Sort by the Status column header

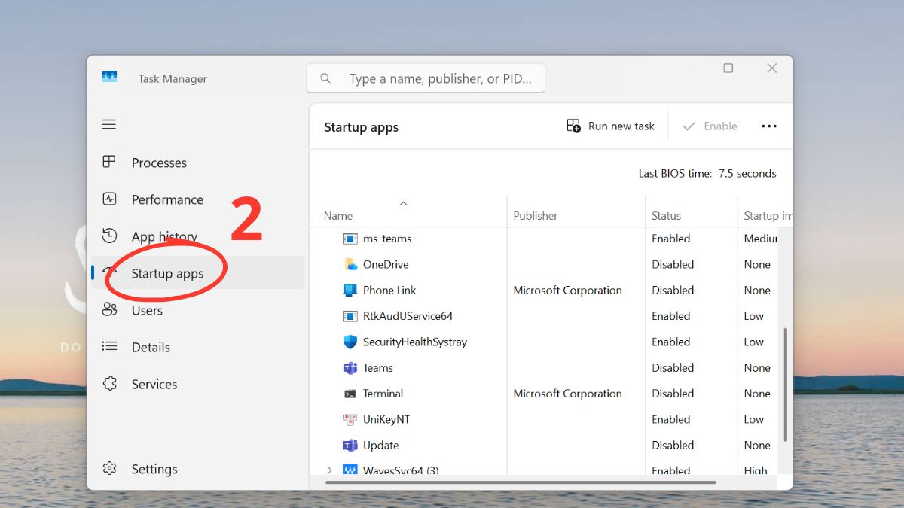pyautogui.click(x=666, y=216)
